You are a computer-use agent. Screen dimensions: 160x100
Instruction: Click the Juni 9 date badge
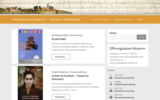pos(111,83)
